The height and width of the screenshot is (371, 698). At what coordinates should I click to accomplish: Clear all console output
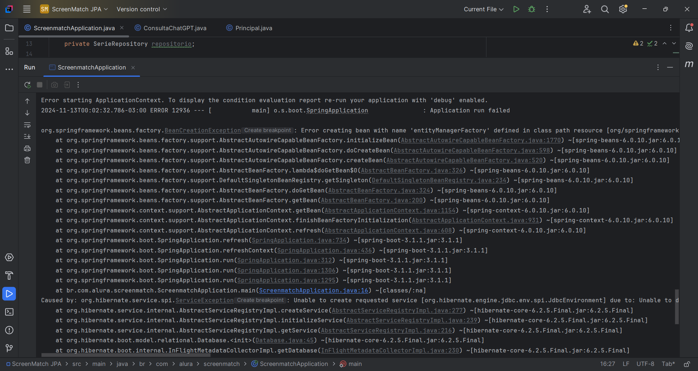tap(27, 160)
